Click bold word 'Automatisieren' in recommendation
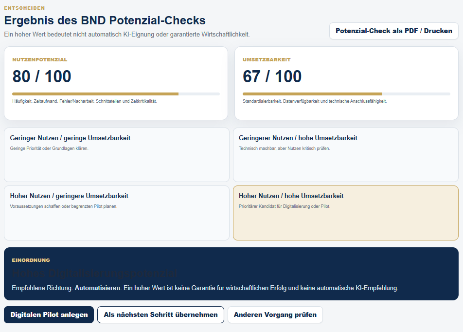 [97, 288]
